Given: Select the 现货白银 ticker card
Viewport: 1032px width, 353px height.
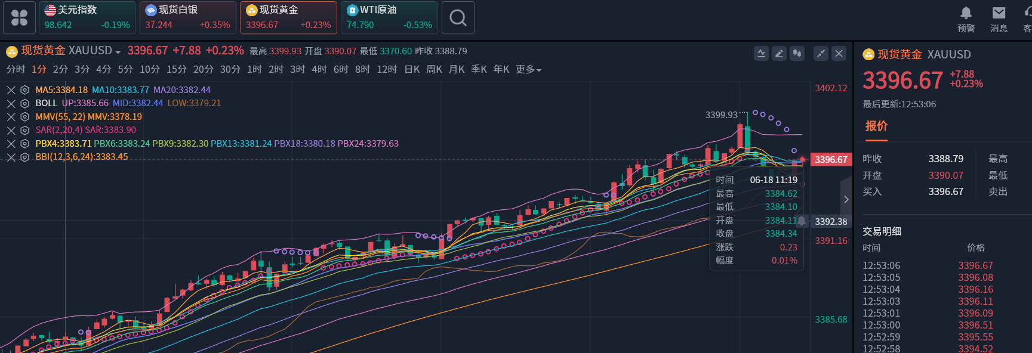Looking at the screenshot, I should 188,18.
